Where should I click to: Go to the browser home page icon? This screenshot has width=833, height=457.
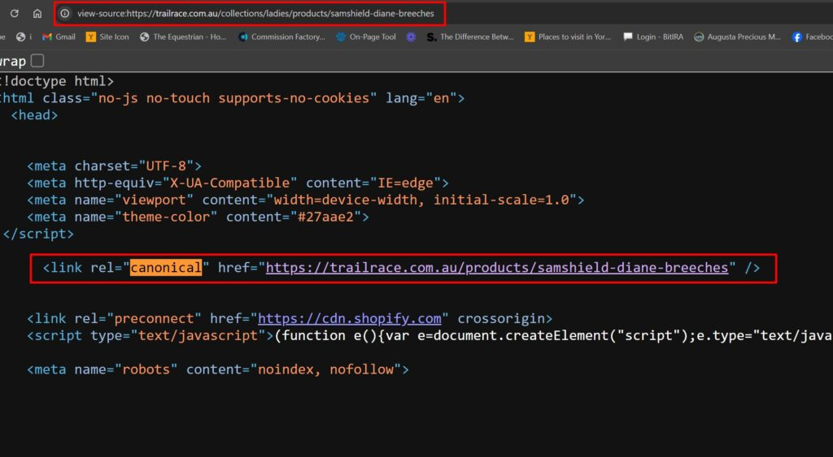(x=37, y=13)
